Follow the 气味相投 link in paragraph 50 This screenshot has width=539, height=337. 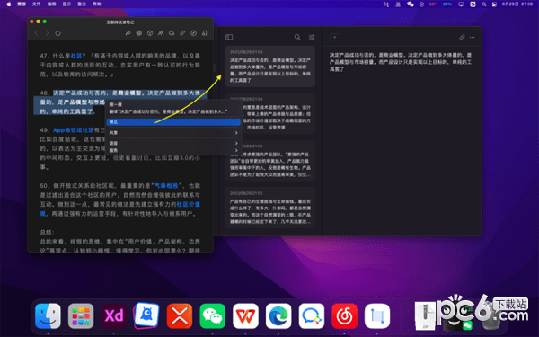pyautogui.click(x=166, y=186)
